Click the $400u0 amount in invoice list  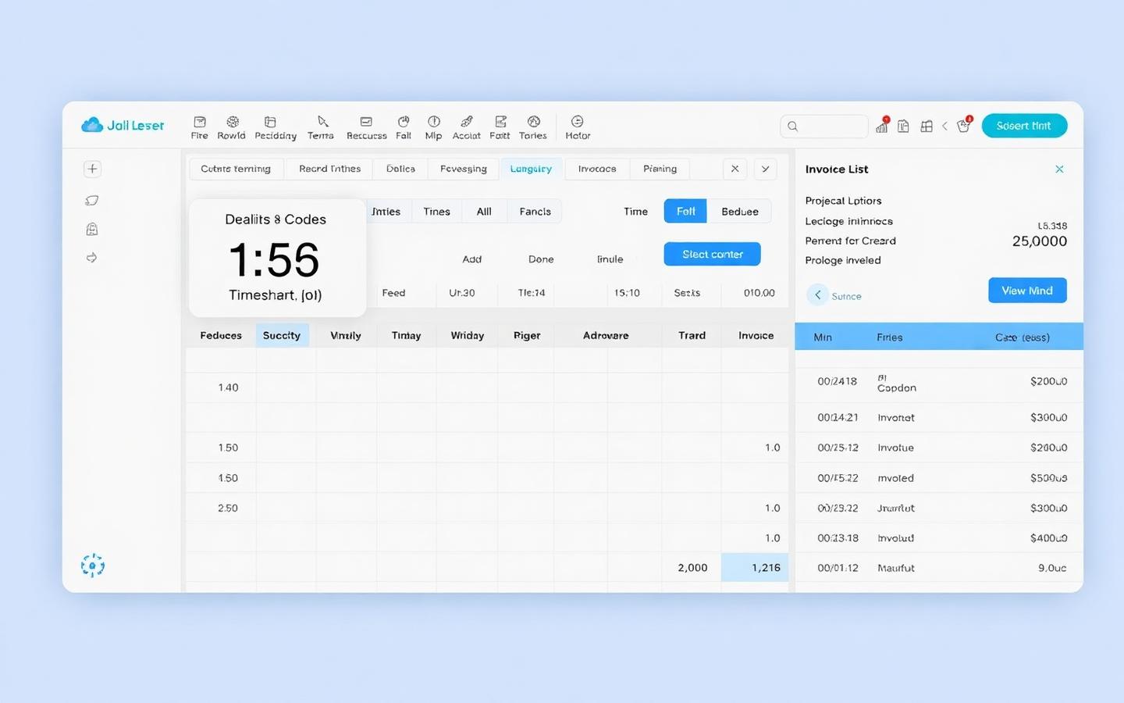(1048, 538)
